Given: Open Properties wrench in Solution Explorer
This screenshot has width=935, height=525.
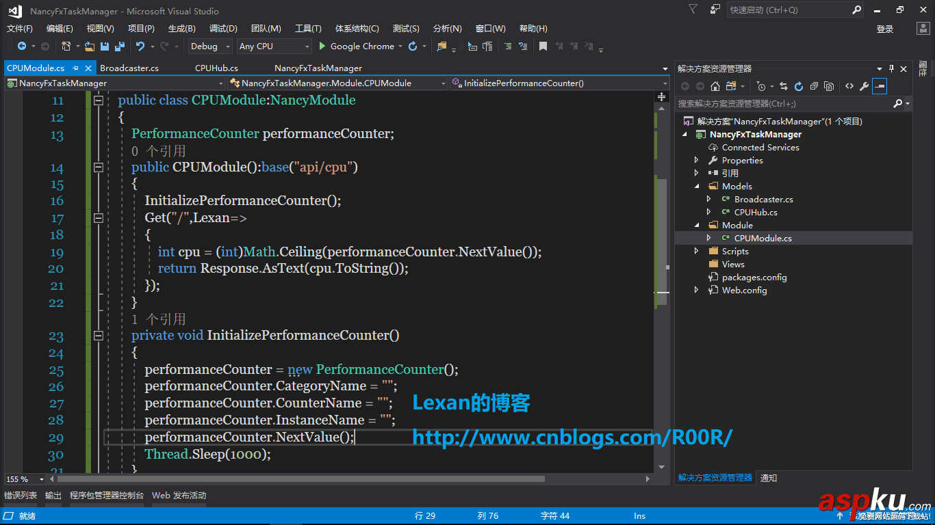Looking at the screenshot, I should (864, 86).
